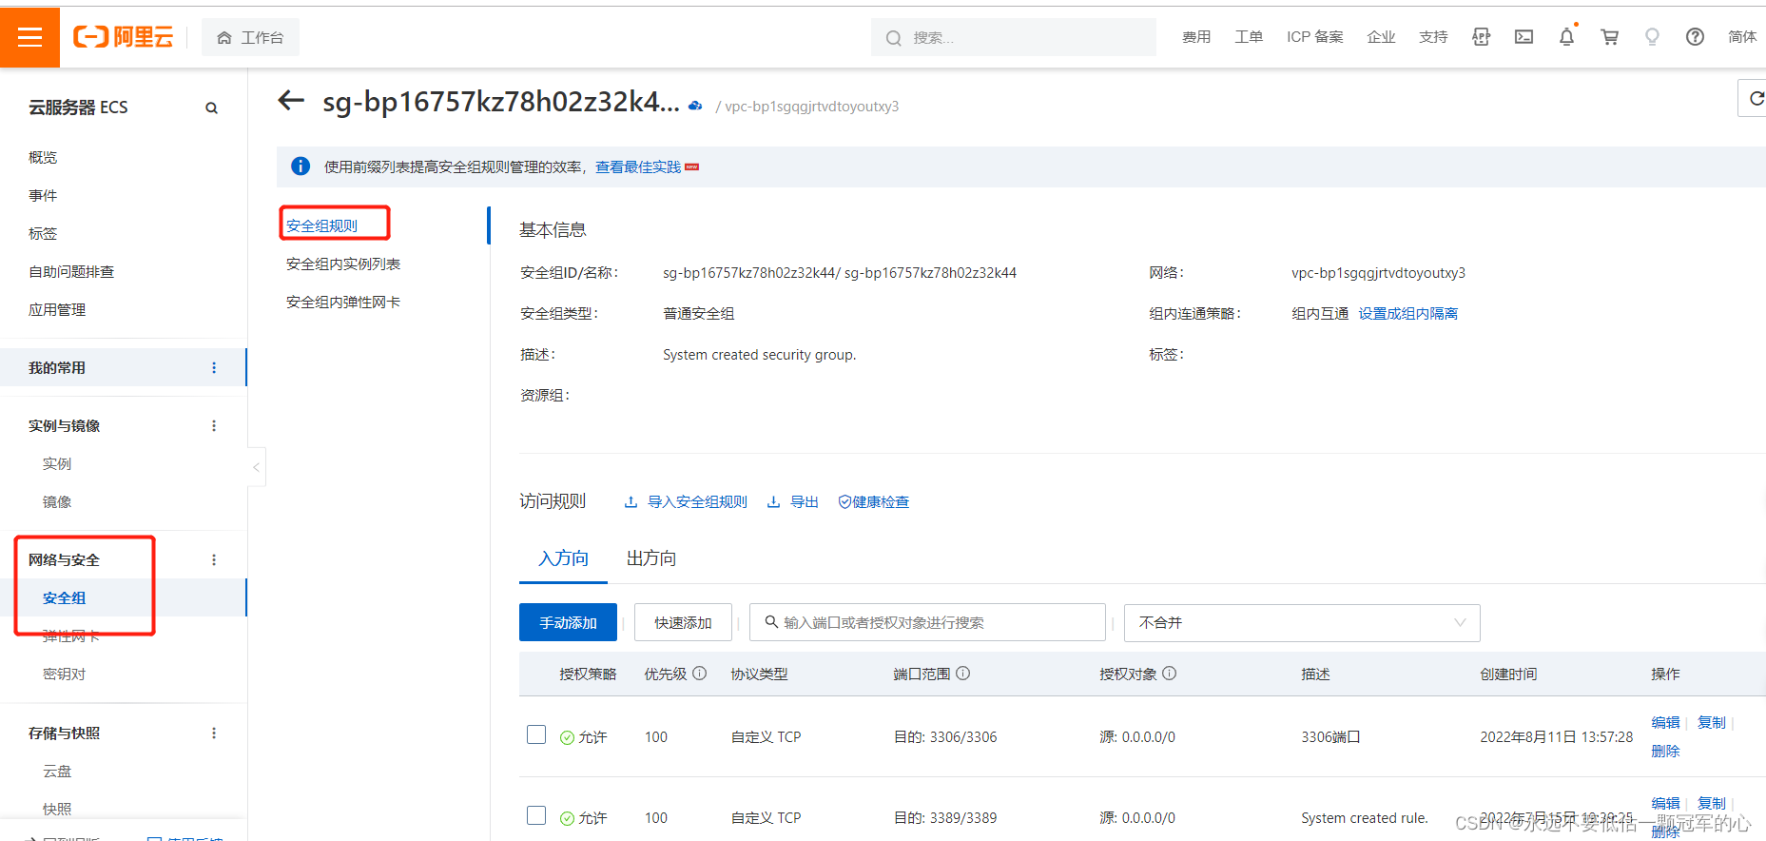Image resolution: width=1766 pixels, height=841 pixels.
Task: Click the 快速添加 button
Action: click(683, 622)
